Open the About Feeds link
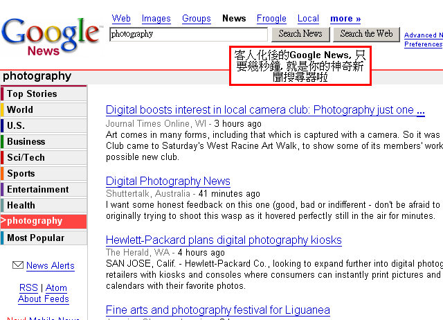Image resolution: width=443 pixels, height=320 pixels. click(x=44, y=299)
